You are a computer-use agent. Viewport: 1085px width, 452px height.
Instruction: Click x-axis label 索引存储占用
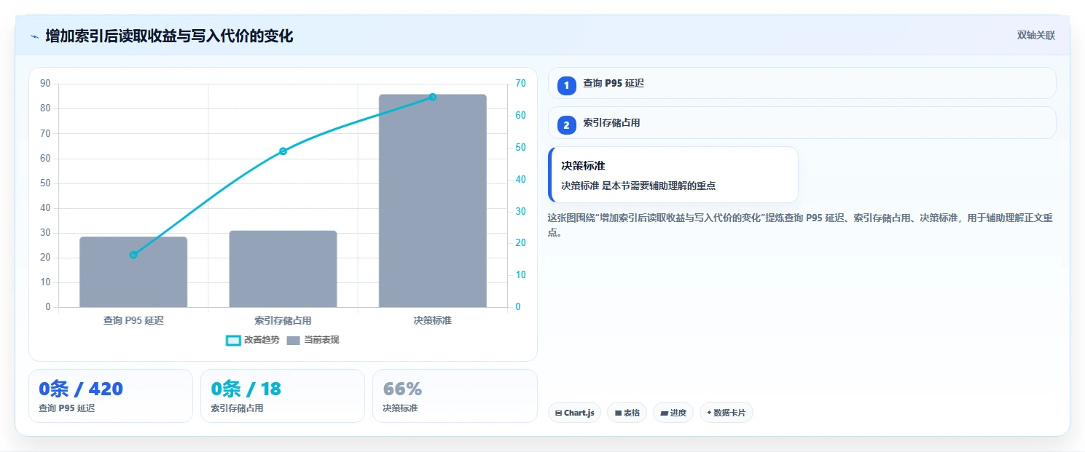[x=283, y=320]
